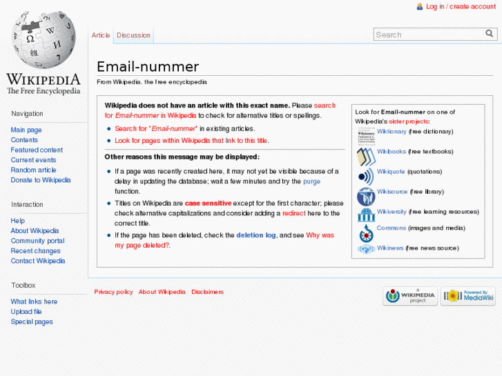
Task: Click the Powered by MediaWiki badge
Action: tap(468, 296)
